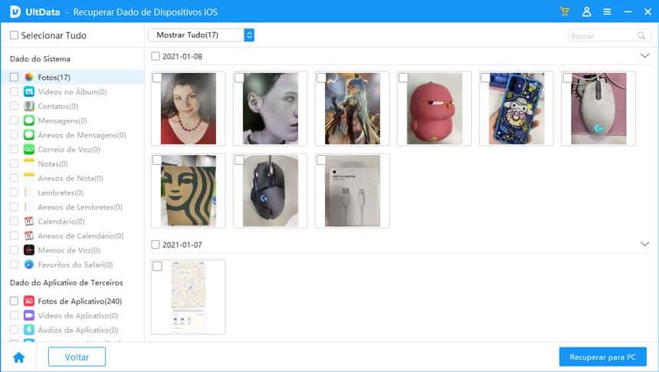659x372 pixels.
Task: Click the shopping cart icon in title bar
Action: (565, 12)
